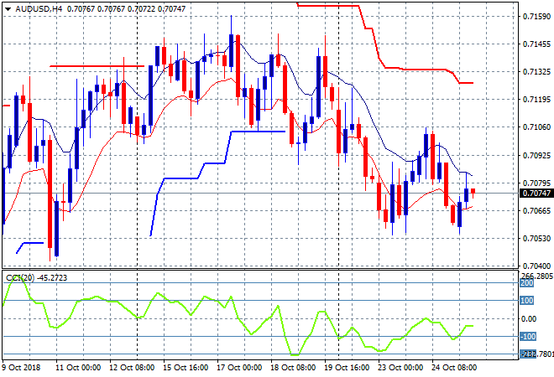
Task: Click the 0.70795 price axis label
Action: coord(536,183)
